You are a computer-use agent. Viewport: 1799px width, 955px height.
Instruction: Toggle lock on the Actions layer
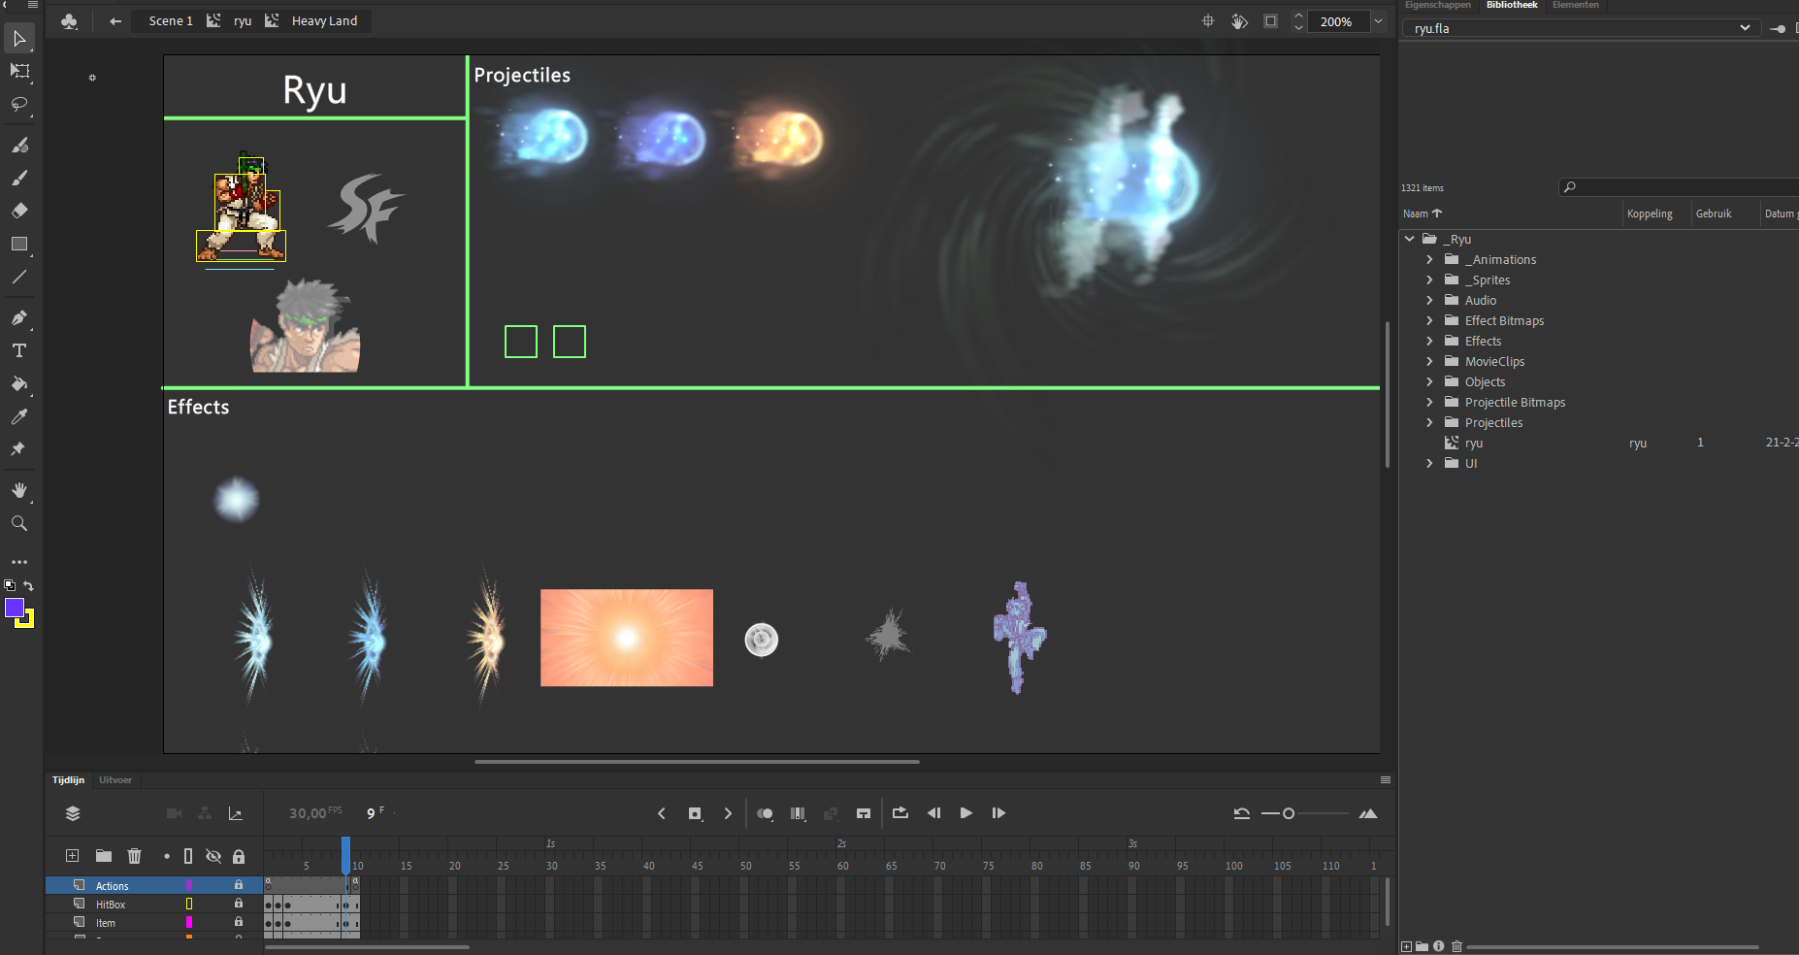click(239, 885)
